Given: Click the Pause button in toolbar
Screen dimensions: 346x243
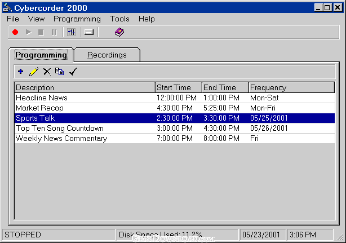Looking at the screenshot, I should [54, 32].
